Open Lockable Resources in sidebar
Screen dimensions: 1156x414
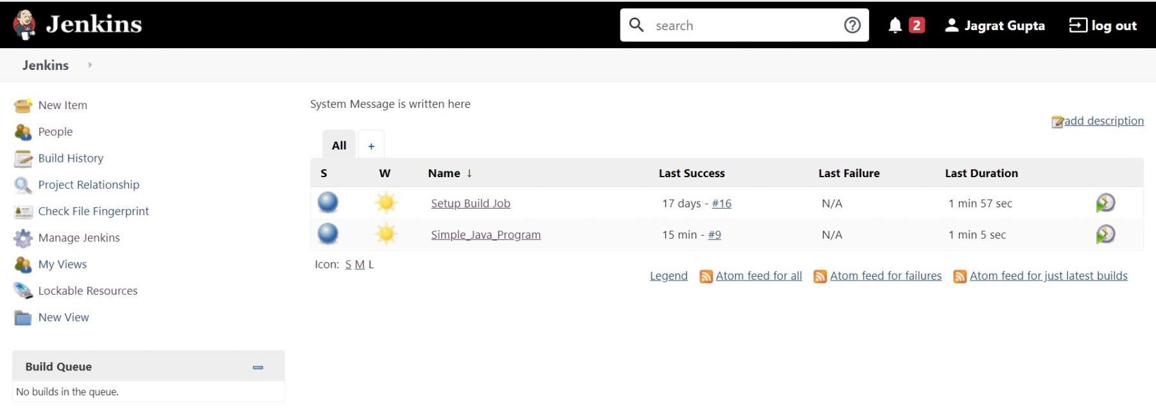click(x=88, y=291)
